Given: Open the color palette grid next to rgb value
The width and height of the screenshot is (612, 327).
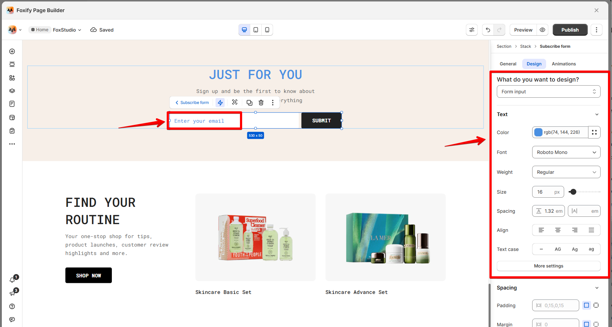Looking at the screenshot, I should pos(594,132).
